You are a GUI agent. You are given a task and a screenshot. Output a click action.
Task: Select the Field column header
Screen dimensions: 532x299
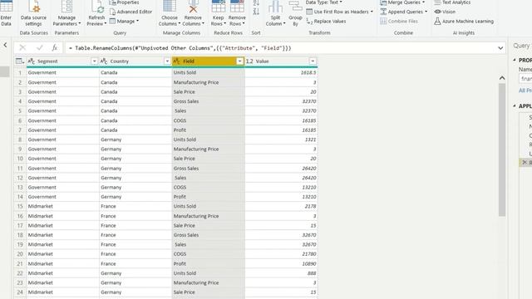[x=209, y=61]
